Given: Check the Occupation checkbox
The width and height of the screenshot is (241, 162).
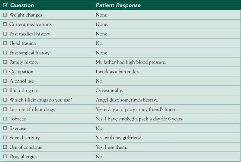Looking at the screenshot, I should coord(5,72).
